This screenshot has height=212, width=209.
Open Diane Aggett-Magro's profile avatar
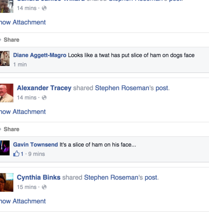click(x=5, y=58)
